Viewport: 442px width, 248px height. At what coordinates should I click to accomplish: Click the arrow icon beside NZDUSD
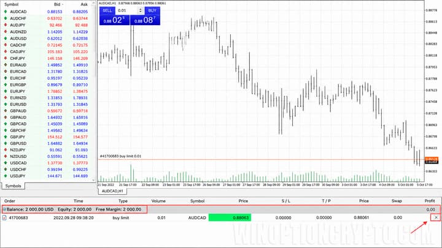(6, 156)
